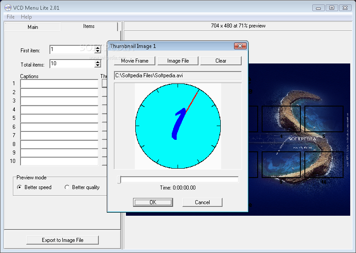Decrease the Total items value
Viewport: 356px width, 253px height.
[97, 66]
